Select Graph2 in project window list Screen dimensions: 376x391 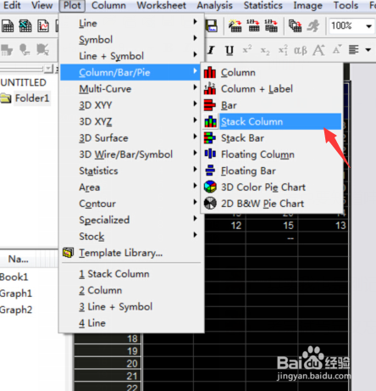coord(16,310)
